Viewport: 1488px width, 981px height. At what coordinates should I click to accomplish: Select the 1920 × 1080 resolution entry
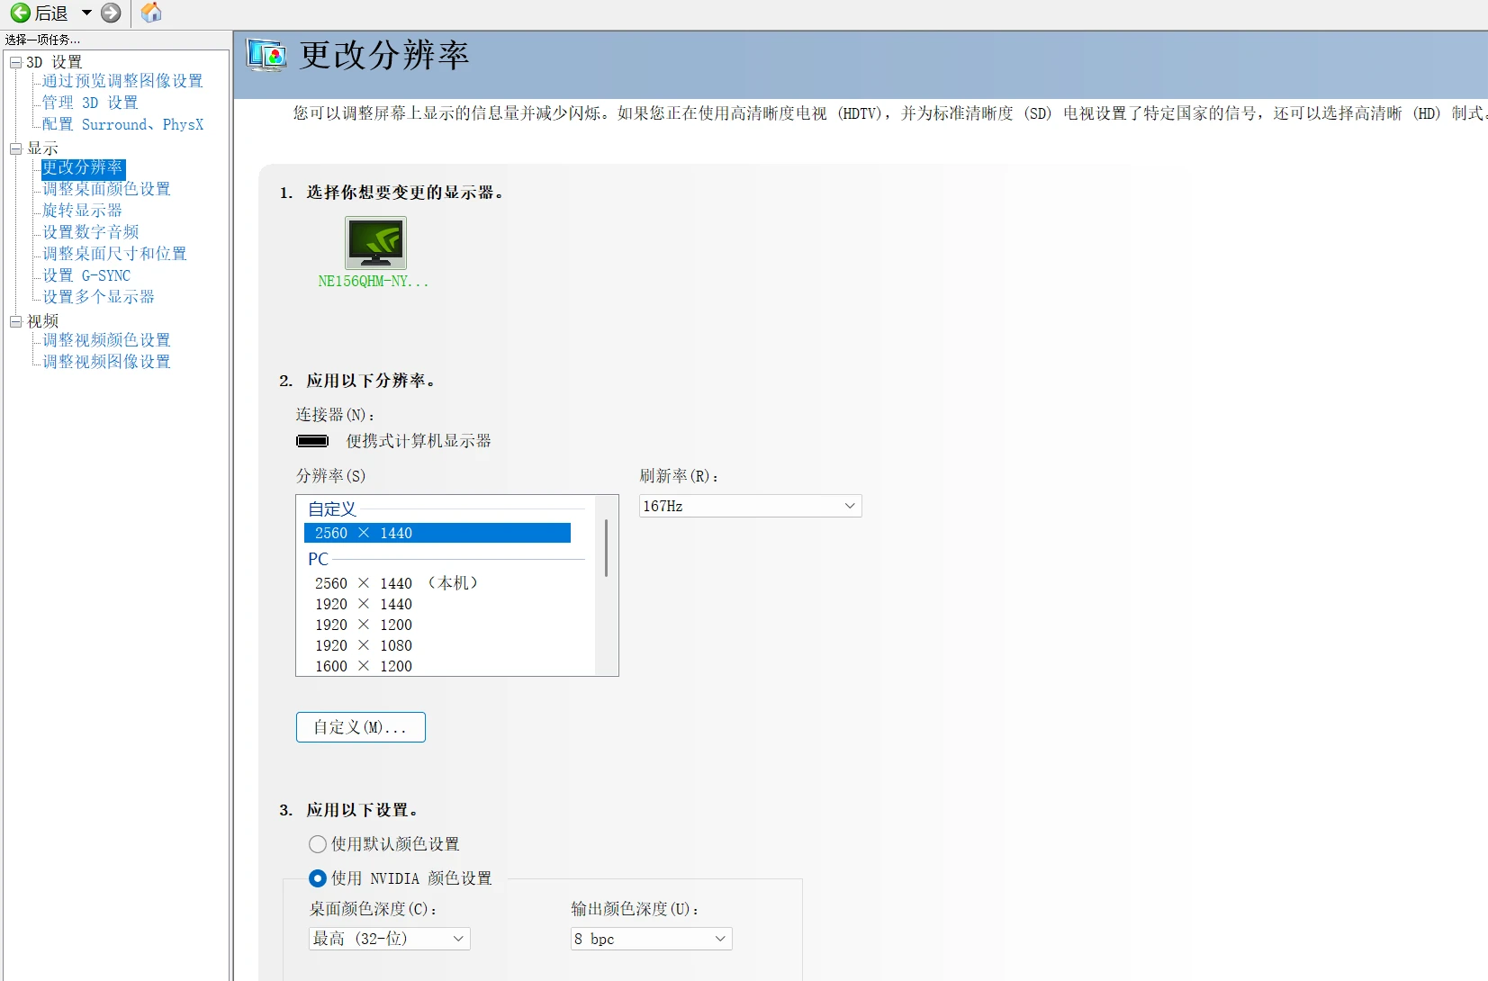tap(363, 645)
